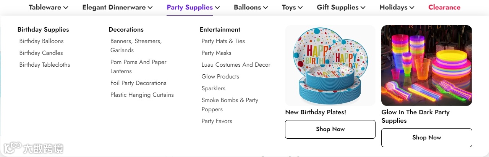The width and height of the screenshot is (489, 157).
Task: Click Plastic Hanging Curtains link
Action: coord(142,95)
